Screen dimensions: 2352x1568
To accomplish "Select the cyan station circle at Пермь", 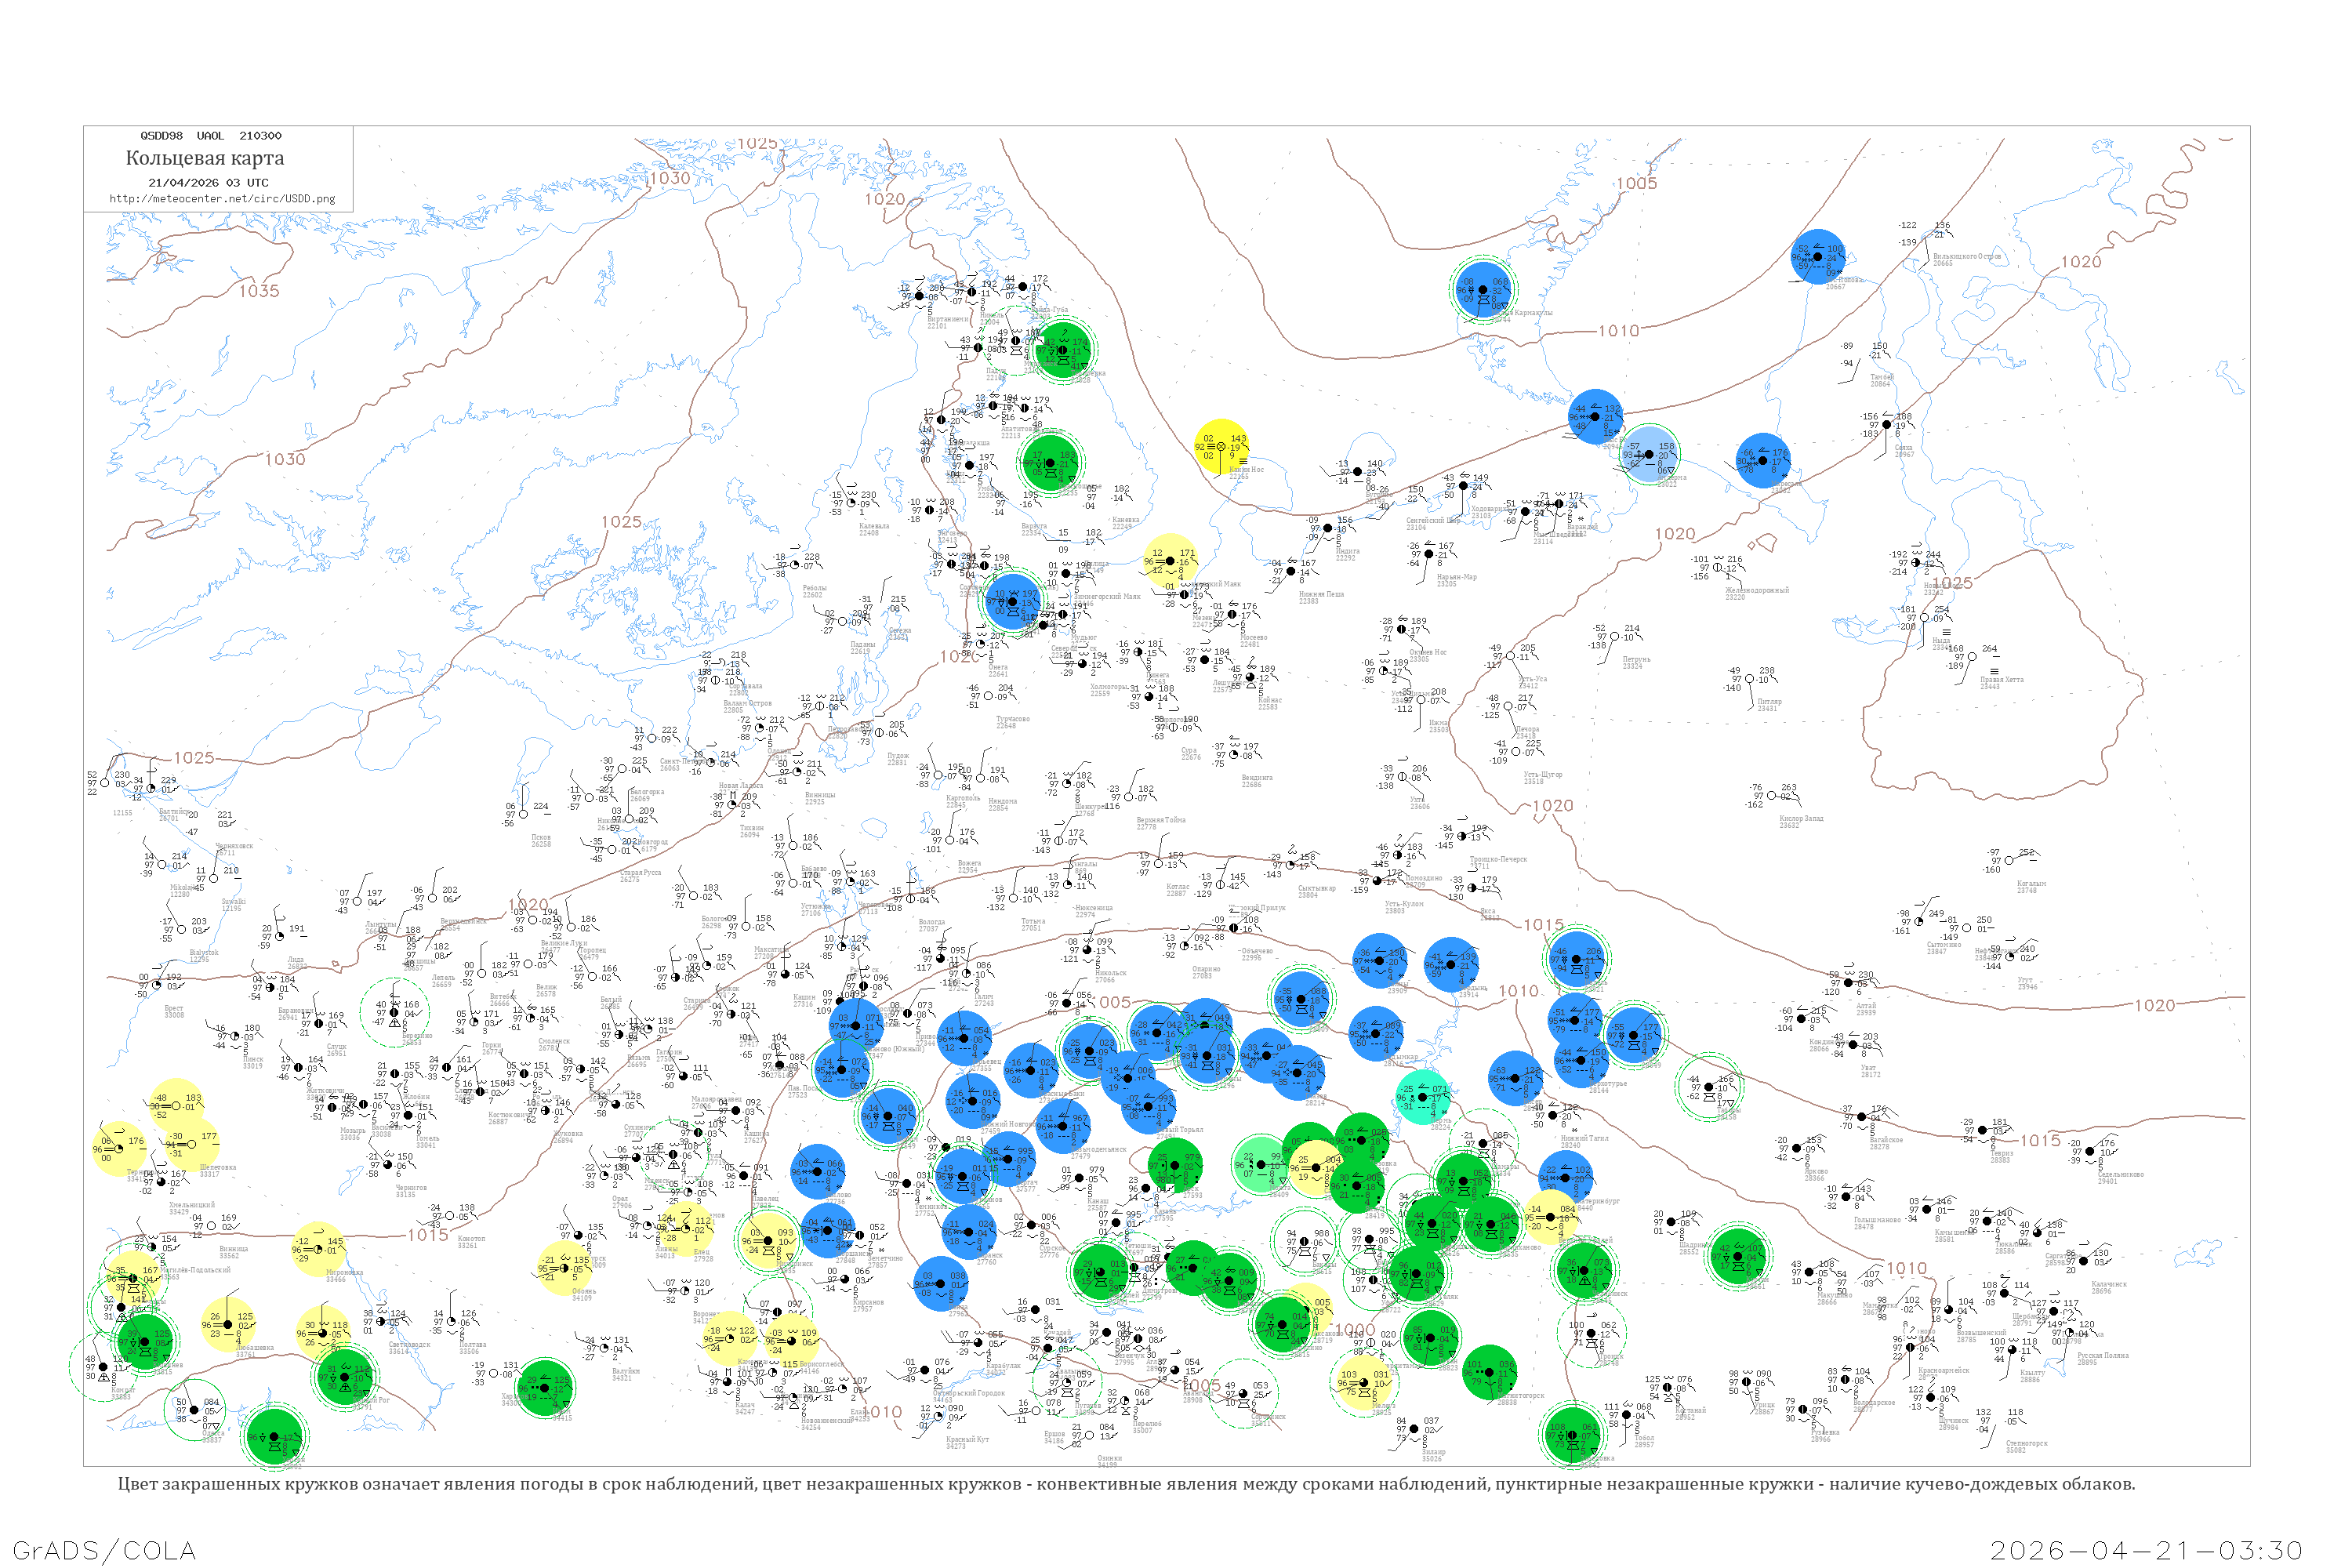I will pyautogui.click(x=1422, y=1097).
